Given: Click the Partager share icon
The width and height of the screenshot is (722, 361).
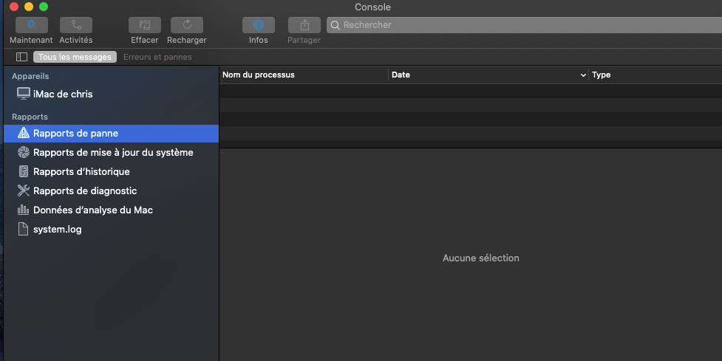Looking at the screenshot, I should (x=304, y=25).
